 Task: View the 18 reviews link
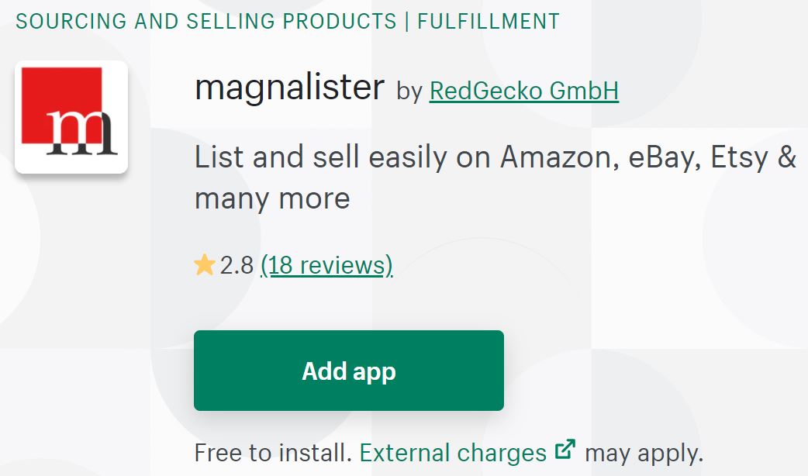click(328, 265)
